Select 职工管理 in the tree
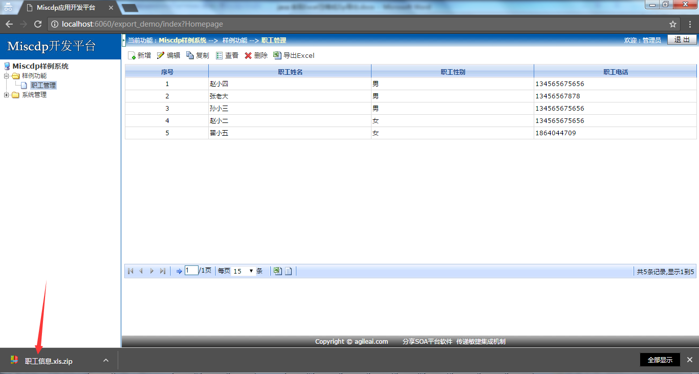 point(43,86)
